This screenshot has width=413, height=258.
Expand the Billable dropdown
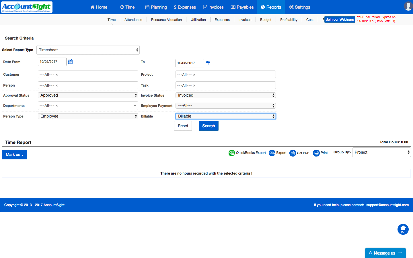225,116
